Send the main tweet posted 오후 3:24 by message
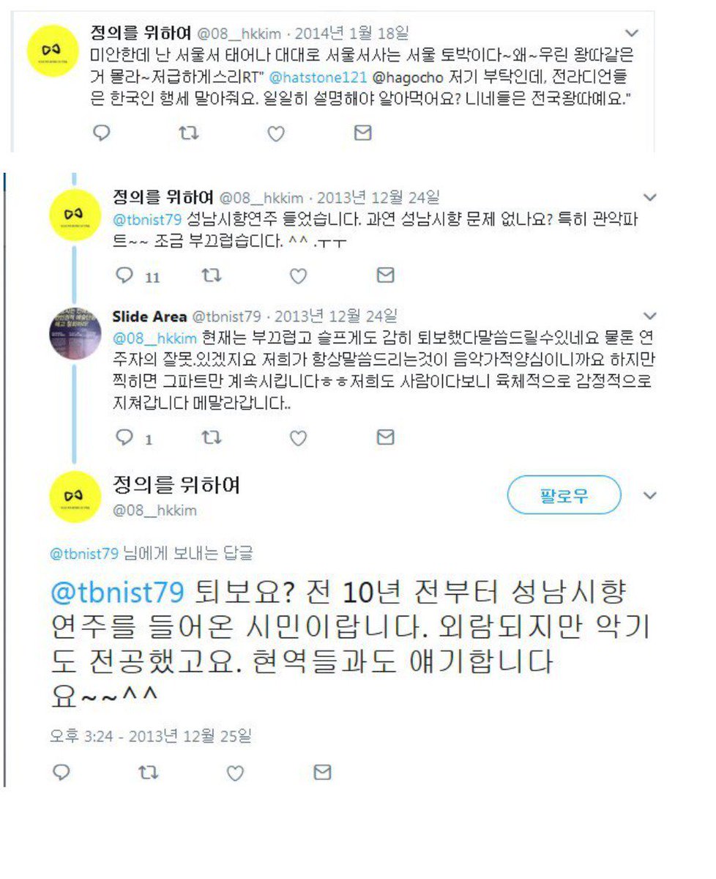 pyautogui.click(x=321, y=773)
